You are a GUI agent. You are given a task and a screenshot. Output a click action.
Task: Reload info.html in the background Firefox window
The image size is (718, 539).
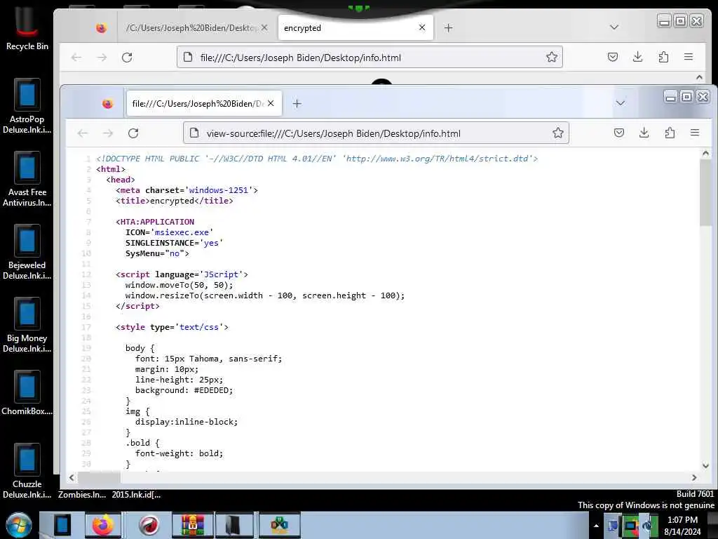click(128, 58)
